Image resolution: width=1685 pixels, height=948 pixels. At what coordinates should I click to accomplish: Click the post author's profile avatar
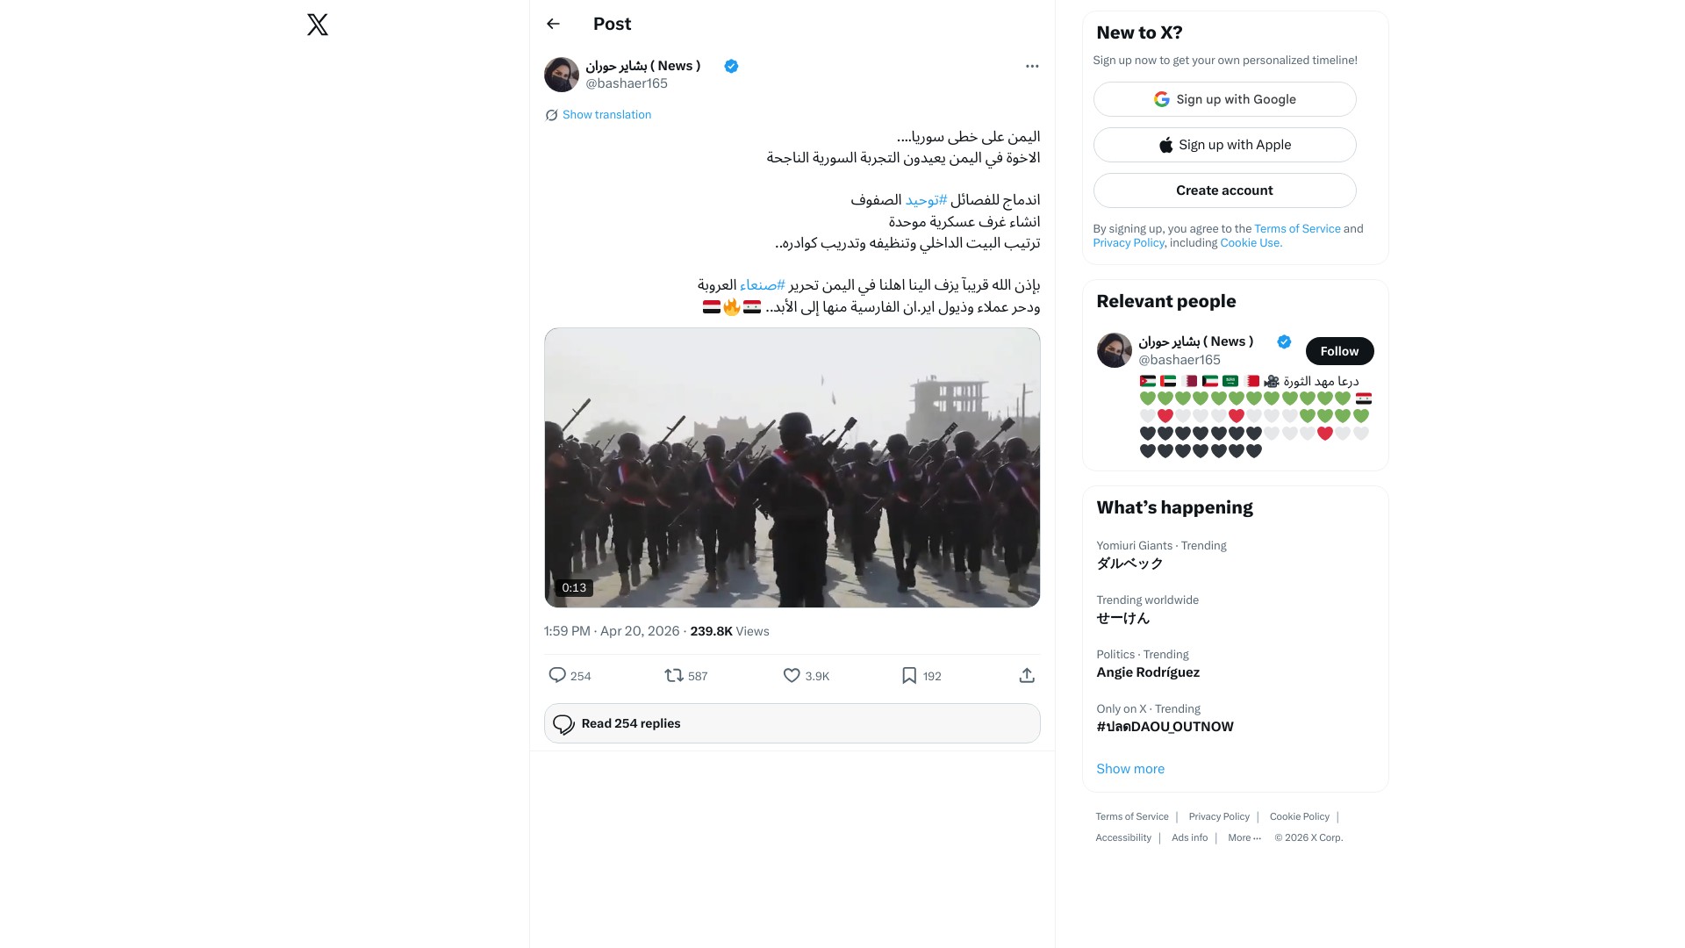pos(562,75)
